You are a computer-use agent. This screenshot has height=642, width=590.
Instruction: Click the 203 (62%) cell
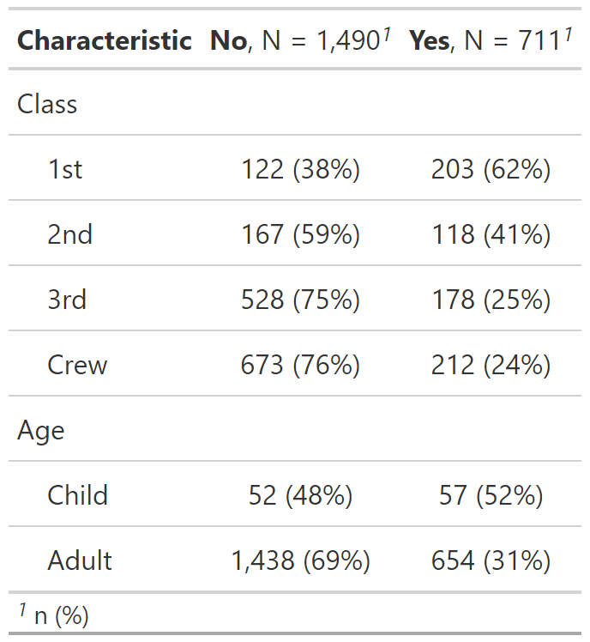[x=491, y=169]
